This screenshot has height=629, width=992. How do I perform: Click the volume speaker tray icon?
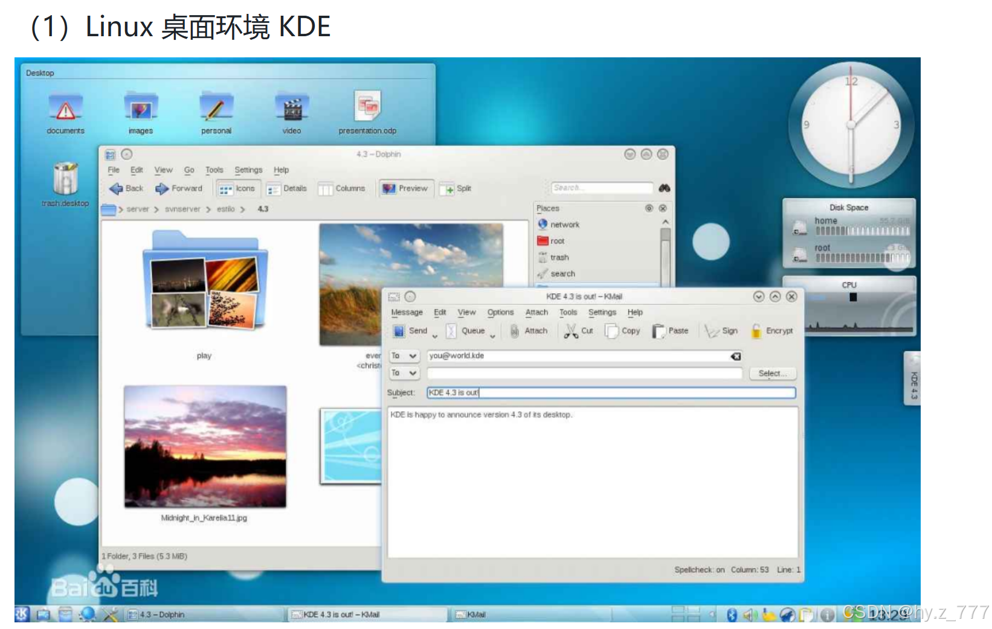coord(750,615)
